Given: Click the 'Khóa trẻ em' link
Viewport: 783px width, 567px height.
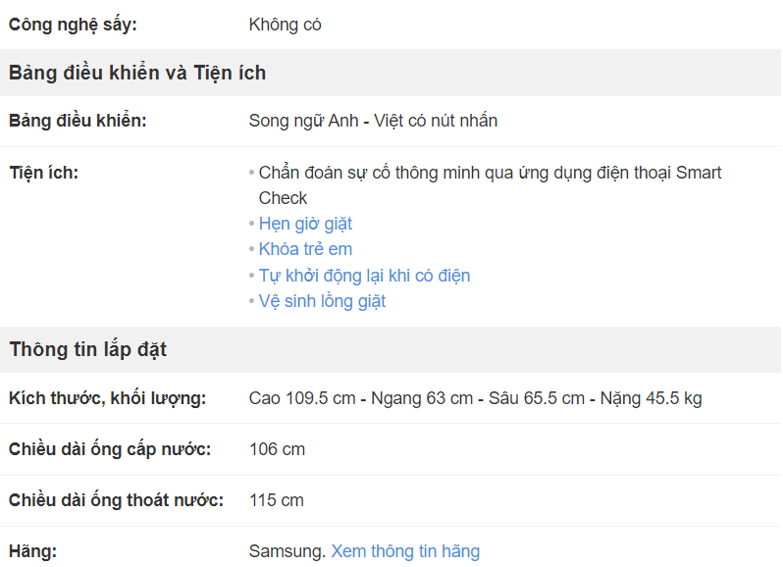Looking at the screenshot, I should pos(305,249).
